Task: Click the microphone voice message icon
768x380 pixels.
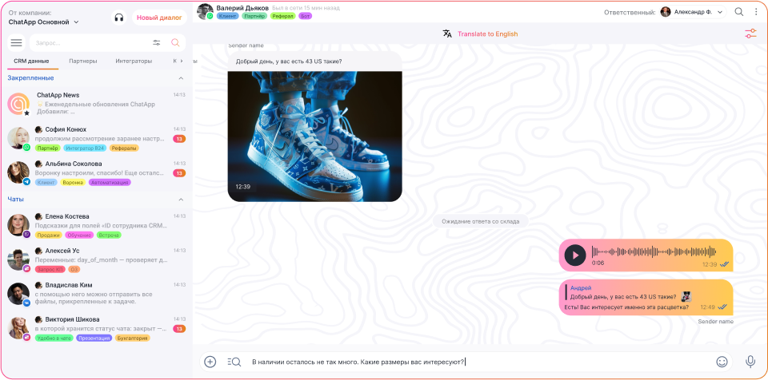Action: (x=750, y=362)
